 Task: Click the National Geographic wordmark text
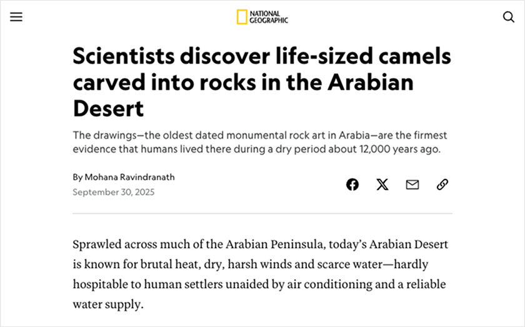(269, 17)
